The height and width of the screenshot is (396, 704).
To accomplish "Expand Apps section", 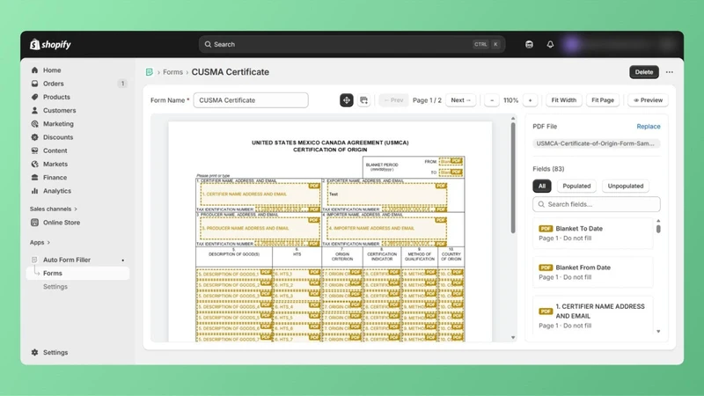I will [x=40, y=243].
